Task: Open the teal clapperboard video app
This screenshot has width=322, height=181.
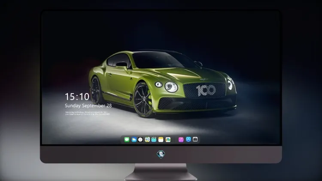Action: pos(154,139)
